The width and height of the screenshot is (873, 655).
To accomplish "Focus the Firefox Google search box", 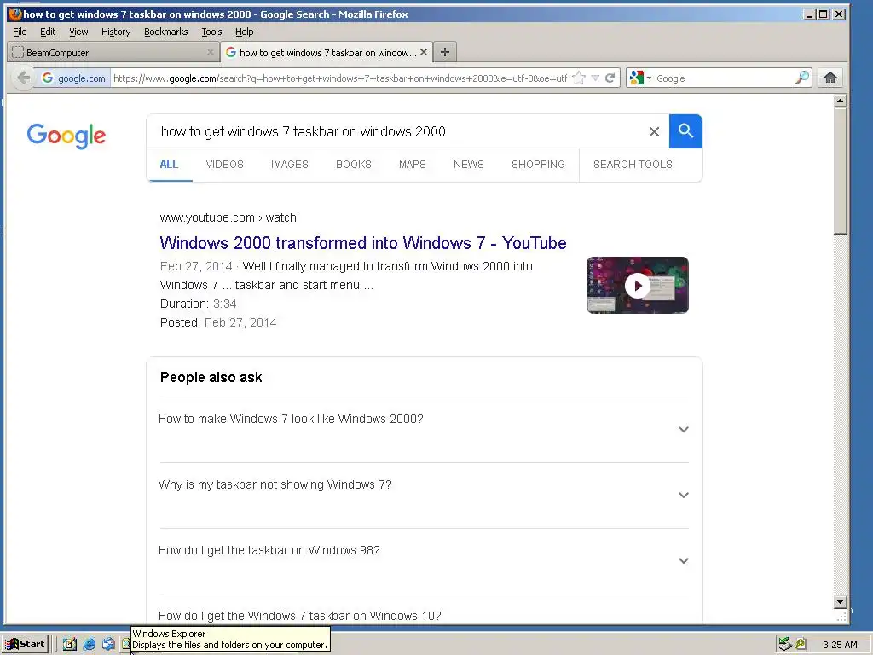I will (x=724, y=78).
